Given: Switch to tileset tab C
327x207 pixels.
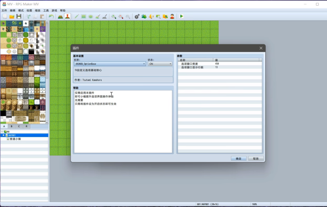Looking at the screenshot, I should click(x=19, y=126).
